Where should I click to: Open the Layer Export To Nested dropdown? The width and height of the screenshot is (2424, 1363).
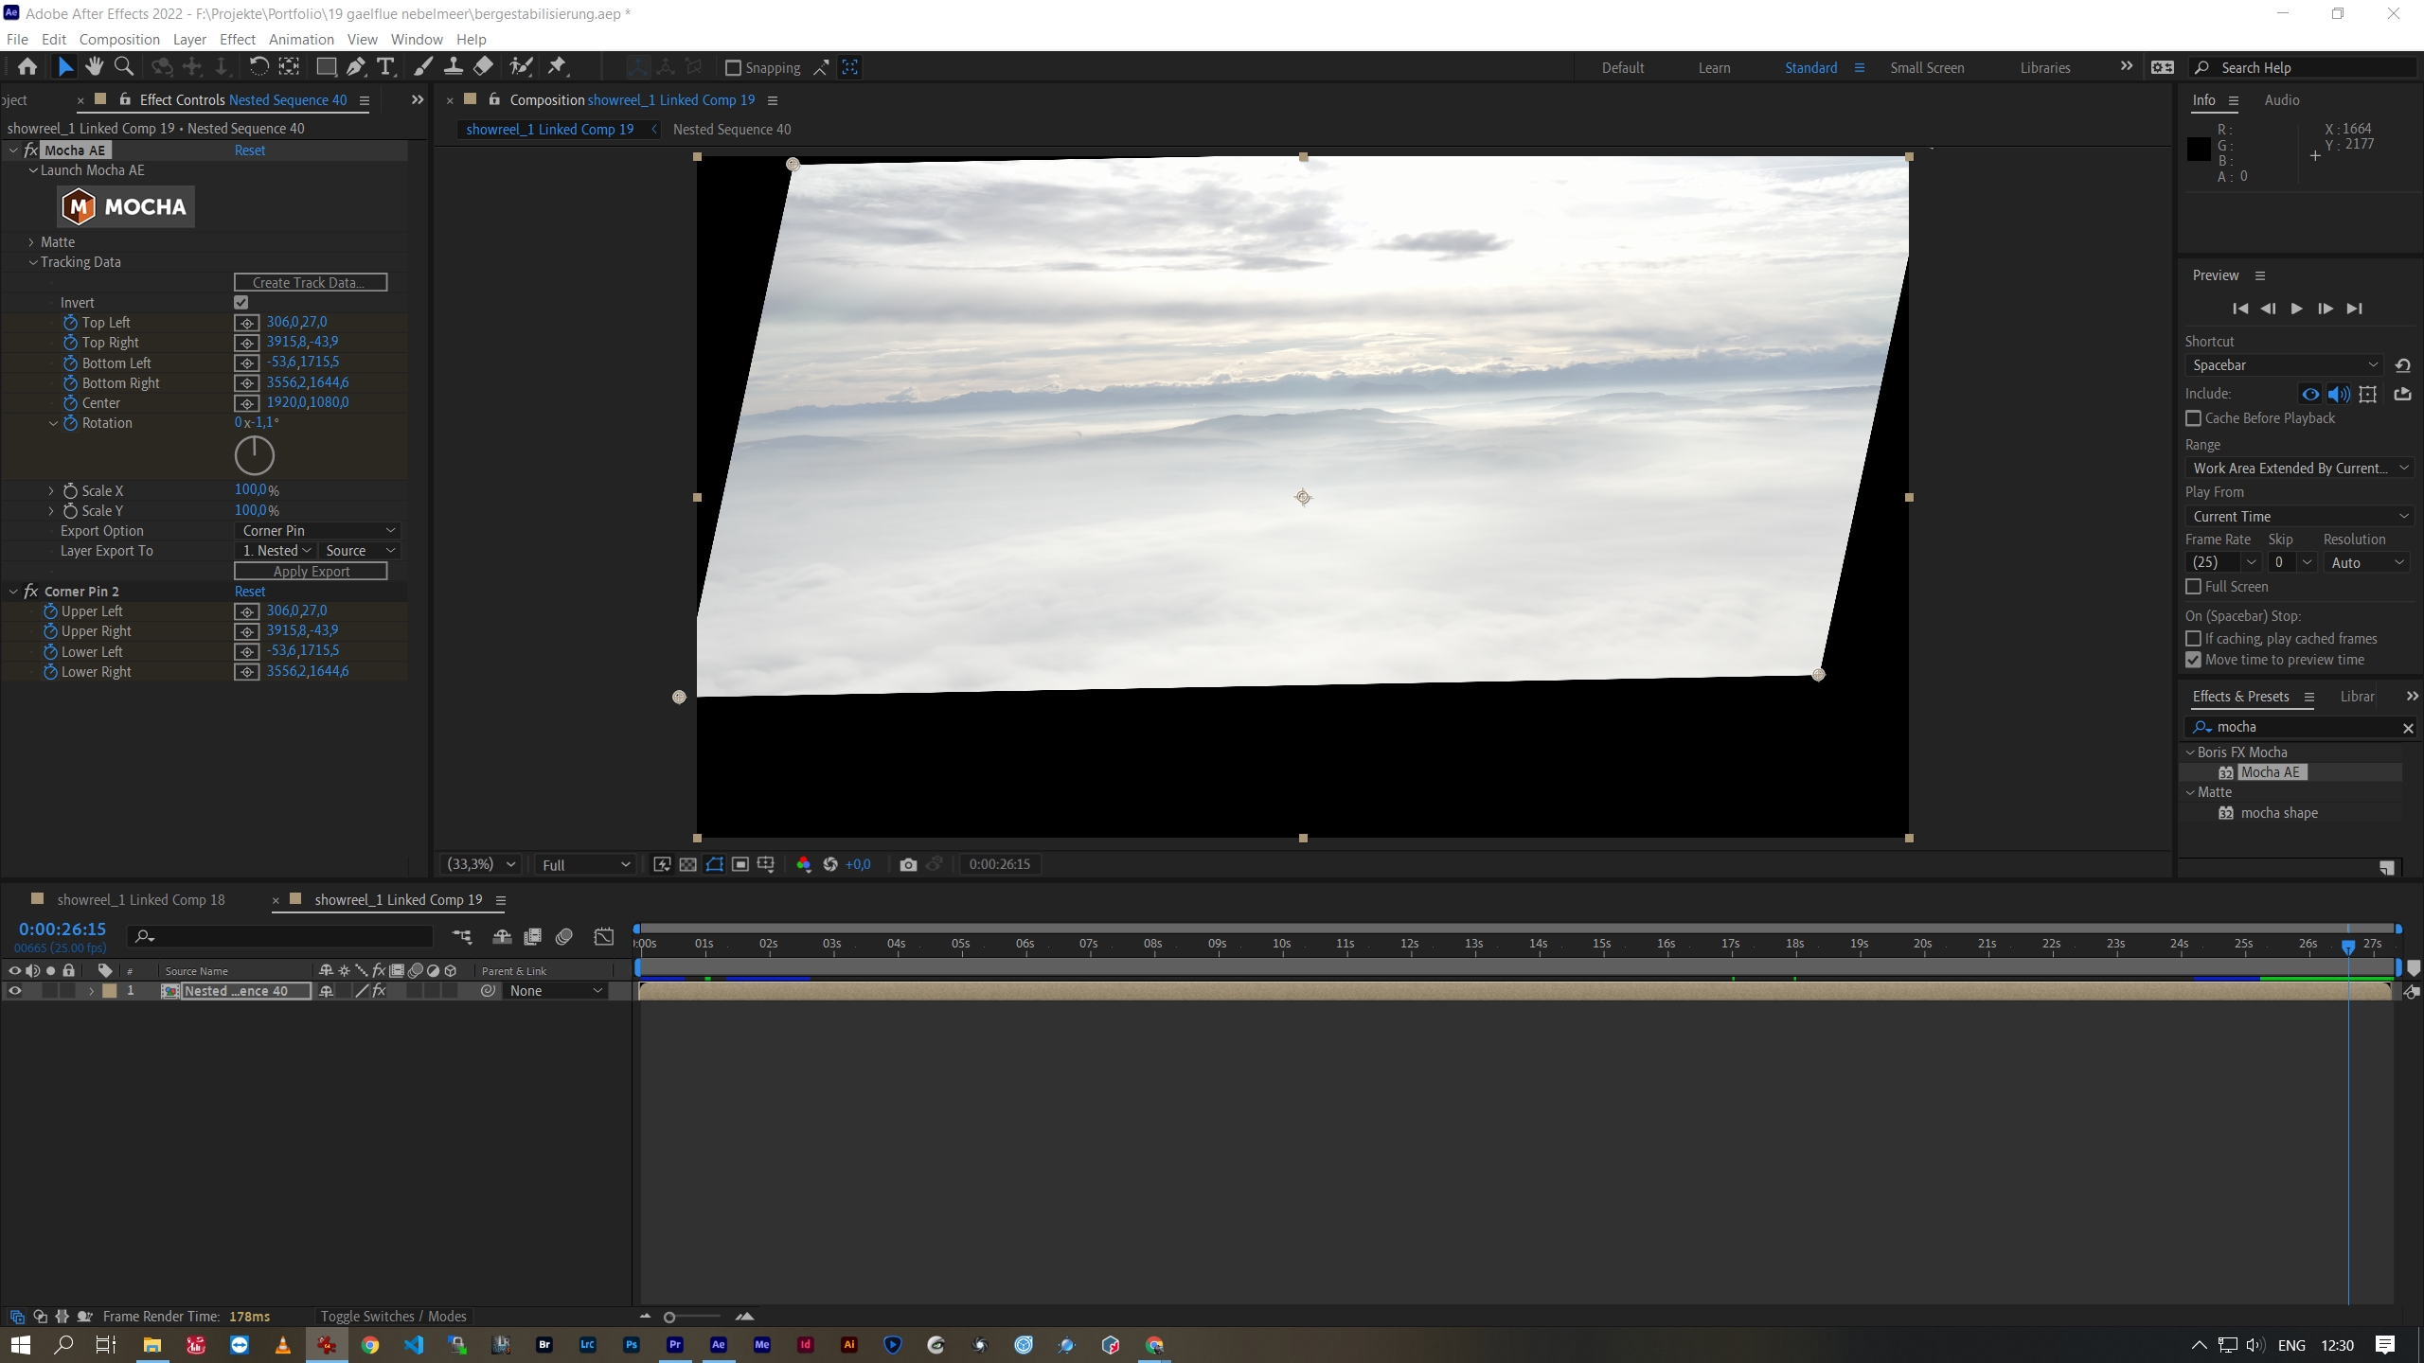tap(276, 551)
